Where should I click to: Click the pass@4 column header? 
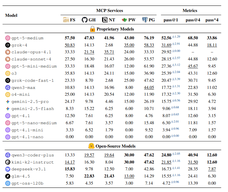coord(193,20)
